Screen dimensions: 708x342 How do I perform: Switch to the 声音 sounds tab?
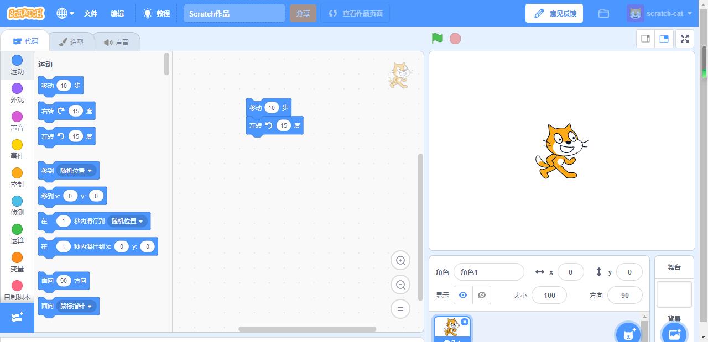coord(116,42)
